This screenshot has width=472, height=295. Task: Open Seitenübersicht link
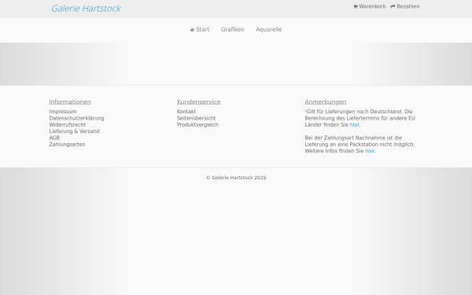click(196, 118)
